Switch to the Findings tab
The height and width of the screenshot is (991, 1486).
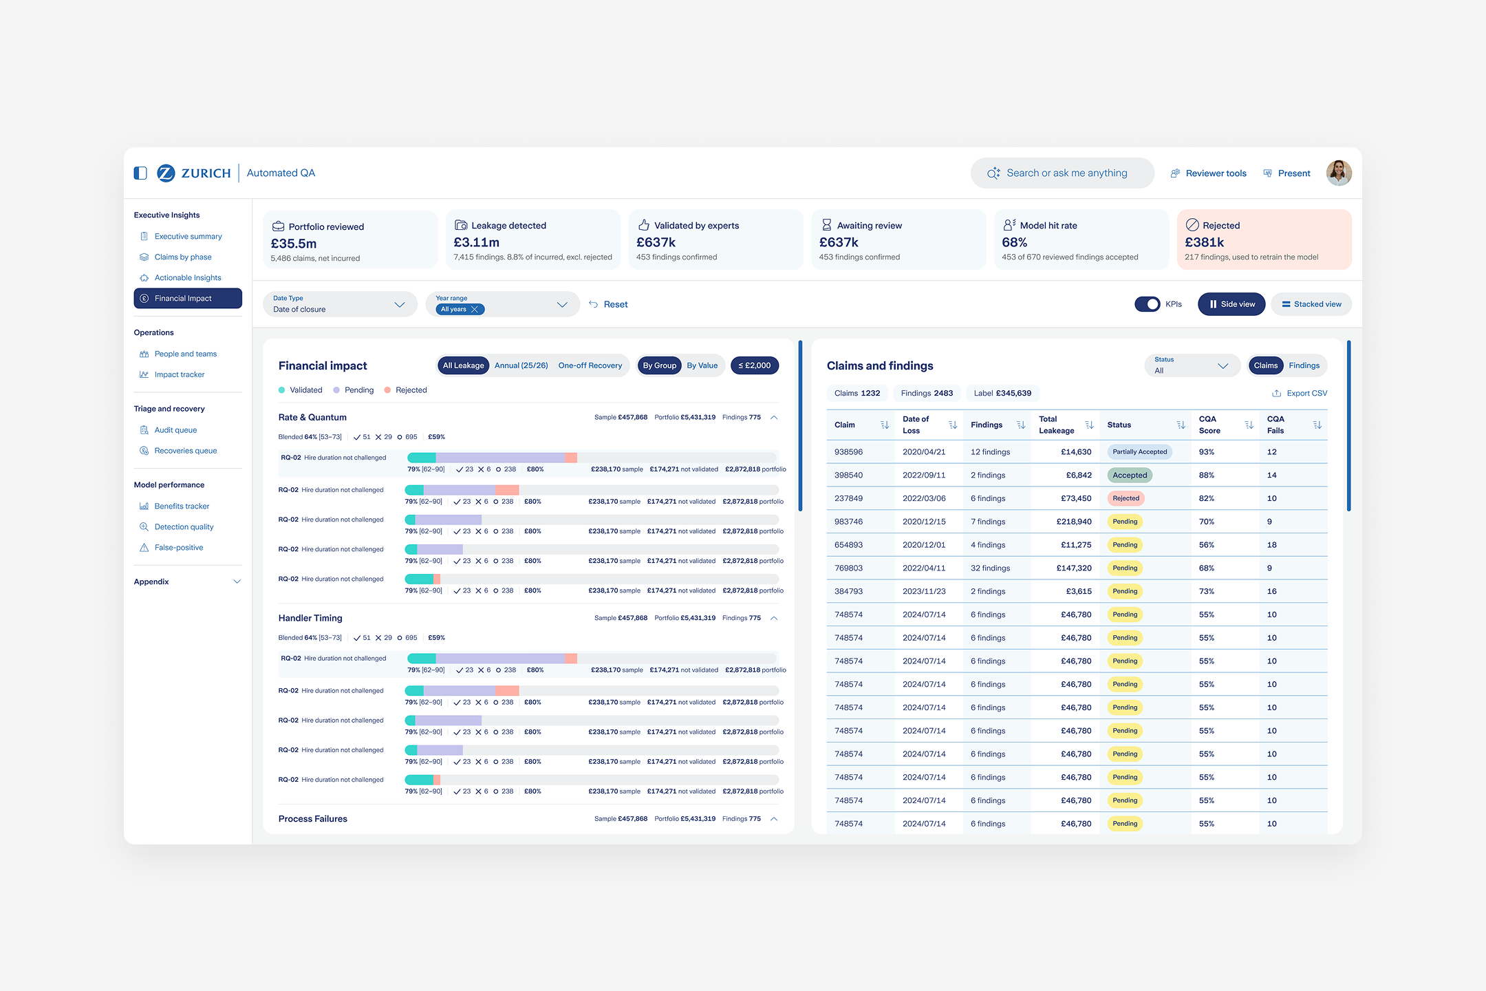coord(1304,365)
